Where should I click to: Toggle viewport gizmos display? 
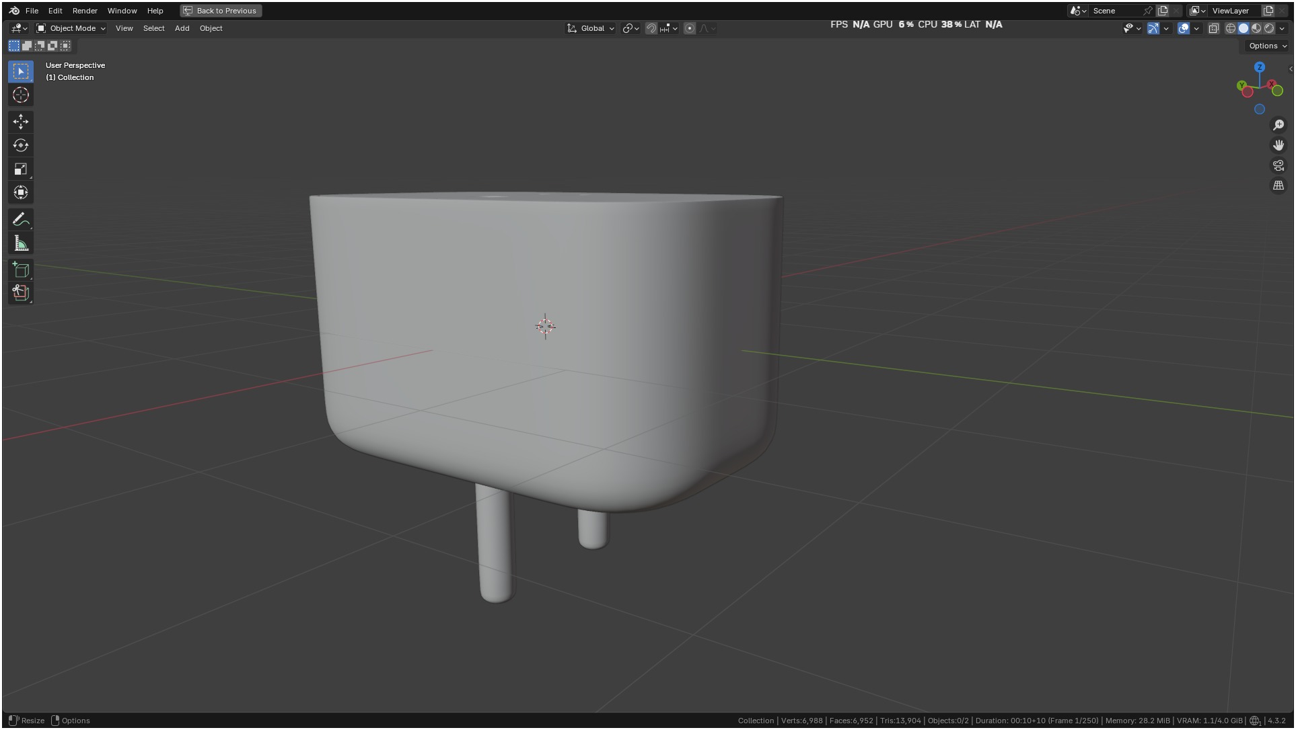pyautogui.click(x=1153, y=28)
